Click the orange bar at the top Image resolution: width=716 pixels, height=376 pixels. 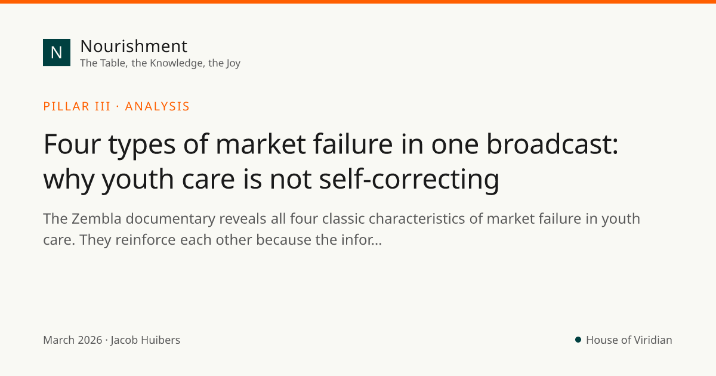(358, 2)
